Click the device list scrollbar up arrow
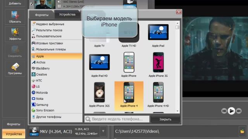248x139 pixels. tap(177, 23)
